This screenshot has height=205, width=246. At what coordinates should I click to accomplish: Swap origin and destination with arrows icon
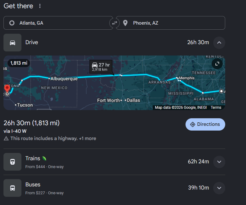pyautogui.click(x=115, y=23)
